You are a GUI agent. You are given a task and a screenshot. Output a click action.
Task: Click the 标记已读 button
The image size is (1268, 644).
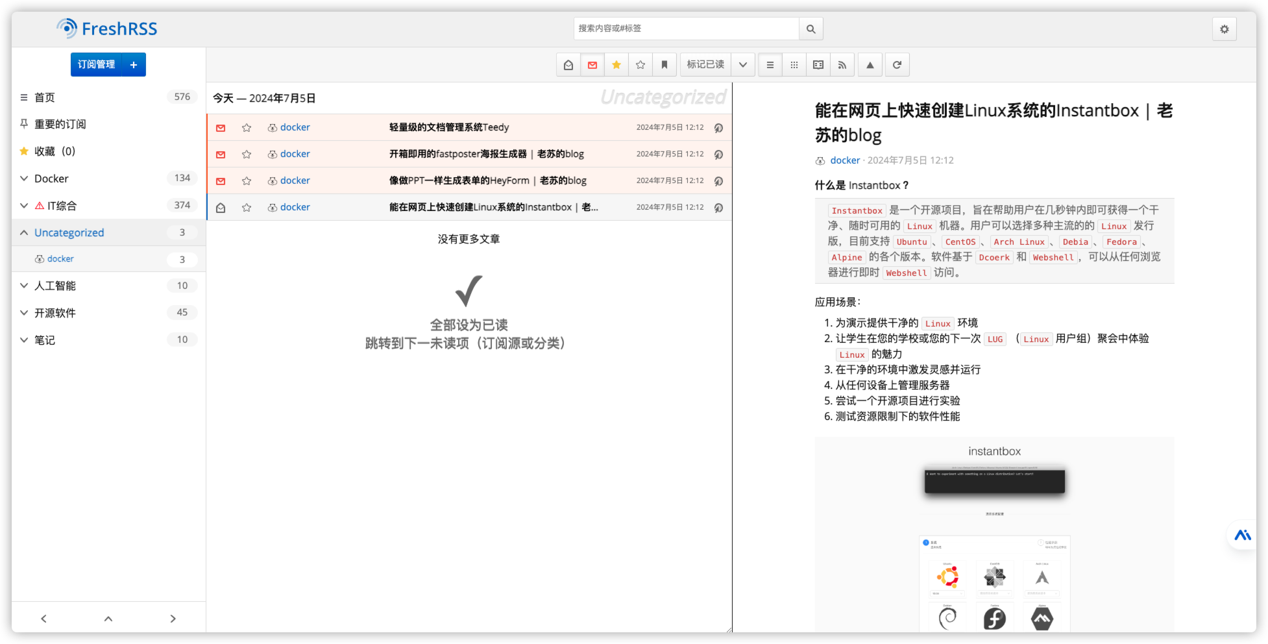click(705, 64)
